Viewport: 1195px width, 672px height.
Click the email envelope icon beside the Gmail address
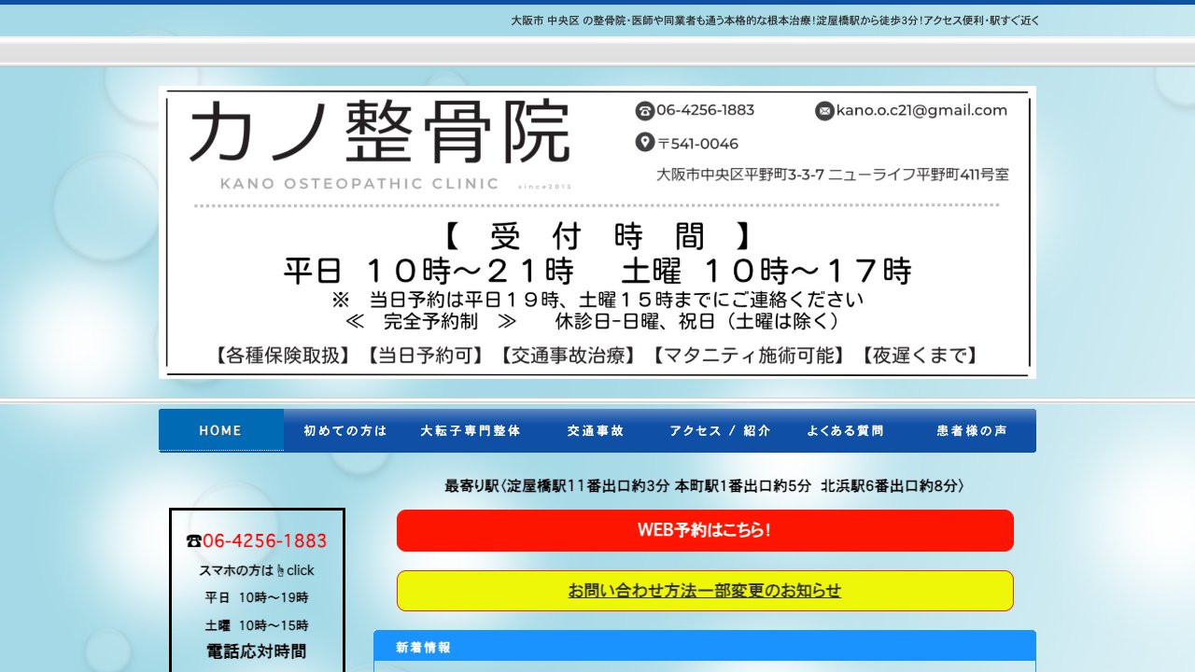click(823, 110)
